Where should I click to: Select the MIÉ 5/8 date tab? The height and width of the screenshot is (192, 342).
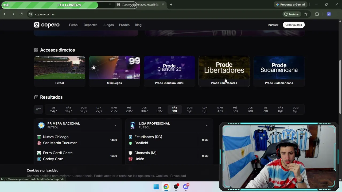click(x=235, y=109)
